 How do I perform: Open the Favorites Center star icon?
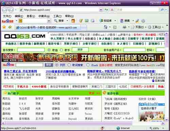pyautogui.click(x=4, y=27)
